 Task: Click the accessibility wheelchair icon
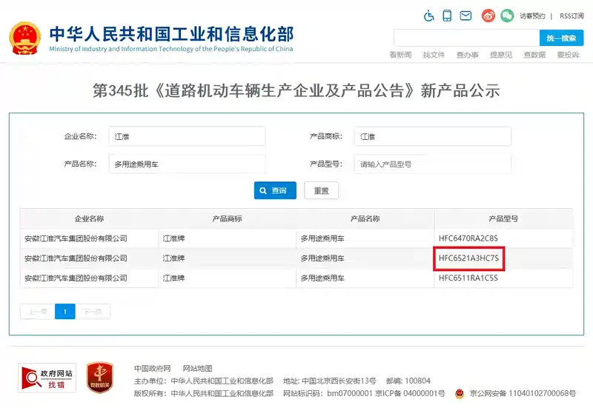click(x=429, y=16)
